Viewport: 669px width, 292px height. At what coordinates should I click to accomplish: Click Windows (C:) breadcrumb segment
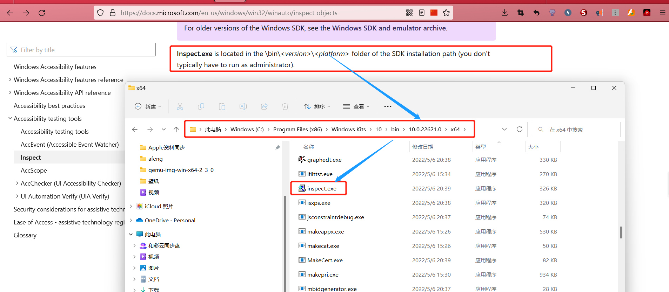[247, 129]
